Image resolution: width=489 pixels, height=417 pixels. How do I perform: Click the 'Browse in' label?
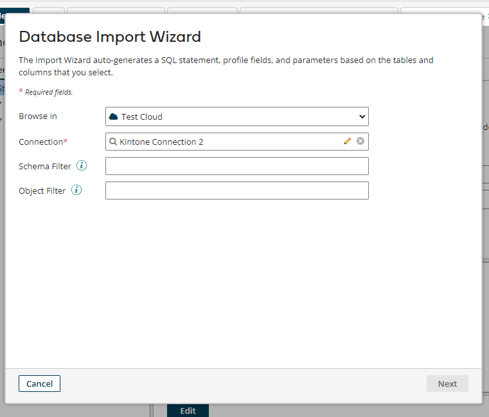click(x=38, y=116)
